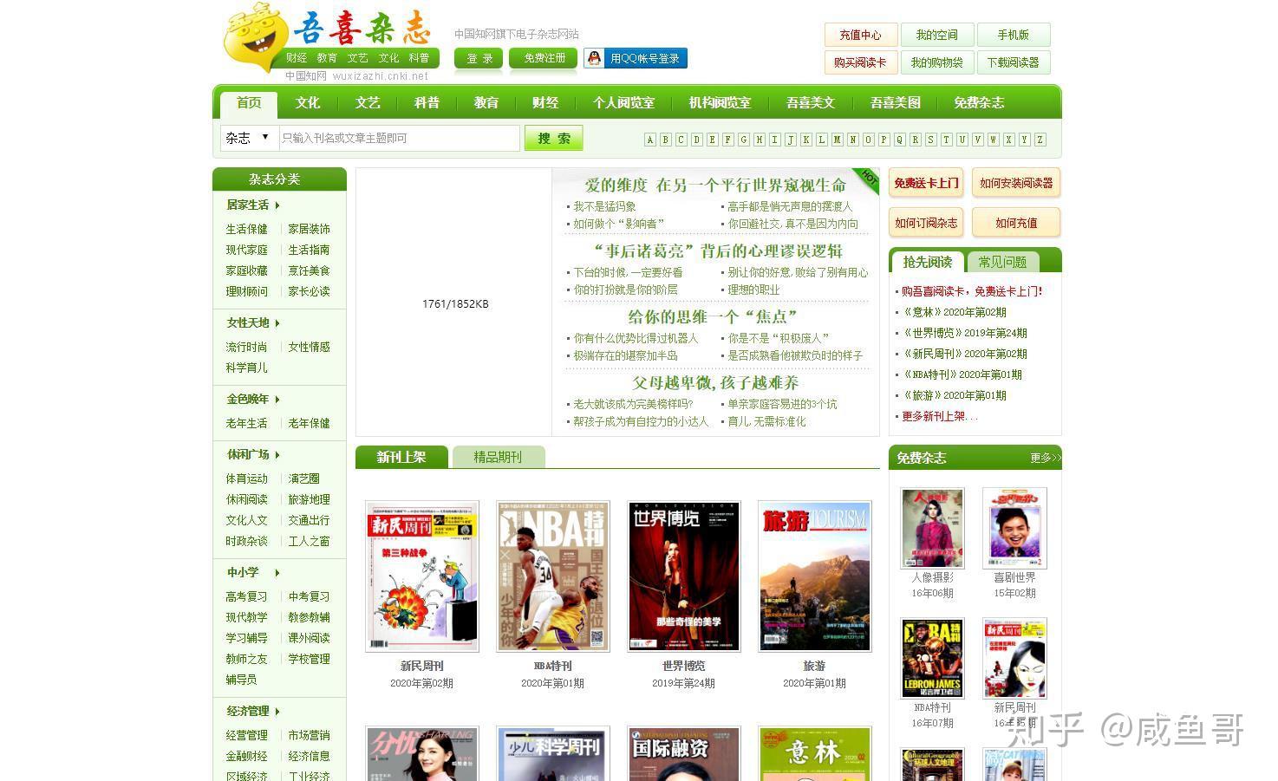1278x781 pixels.
Task: Open the 国际融资 magazine cover
Action: click(x=684, y=753)
